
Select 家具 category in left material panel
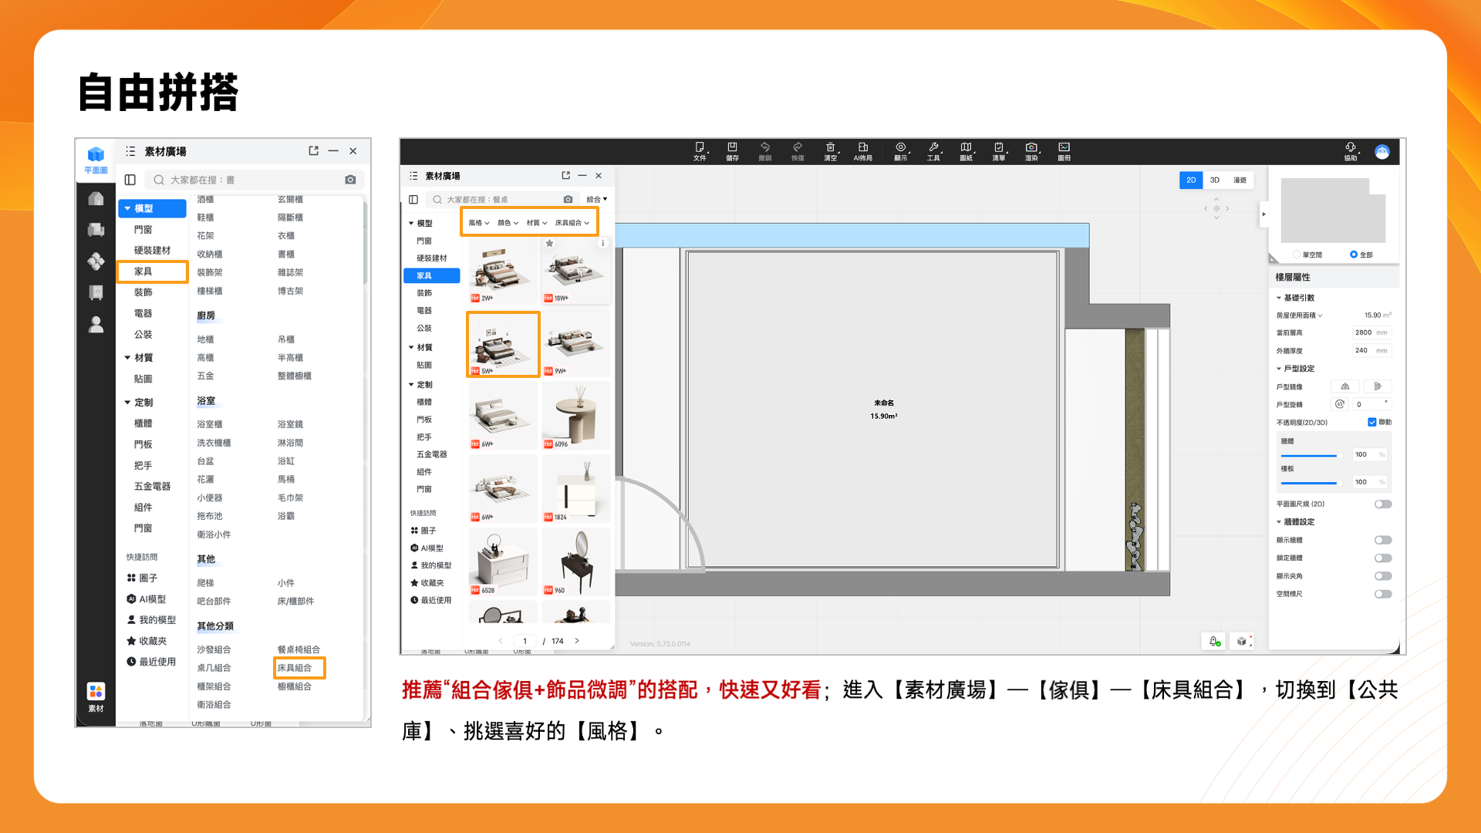pyautogui.click(x=144, y=271)
